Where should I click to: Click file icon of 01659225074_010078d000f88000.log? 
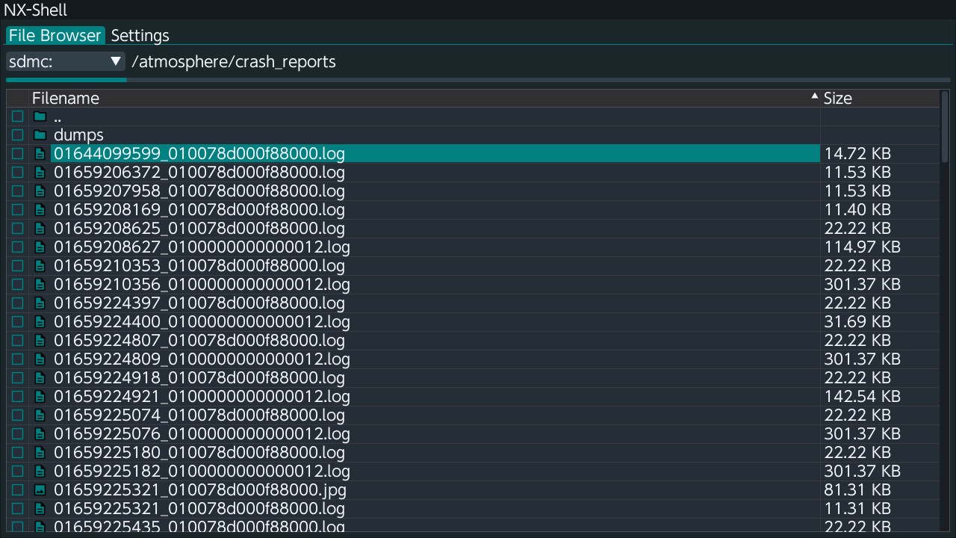point(40,415)
